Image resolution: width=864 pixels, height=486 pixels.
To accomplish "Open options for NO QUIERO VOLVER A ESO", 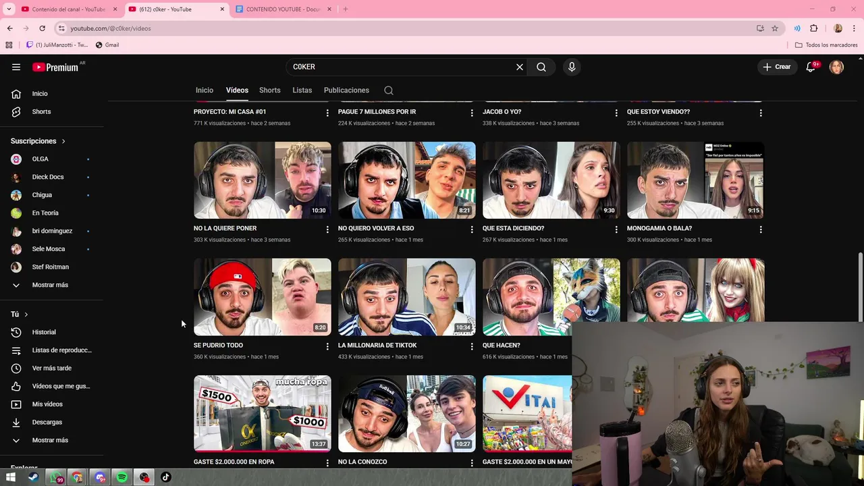I will point(472,230).
